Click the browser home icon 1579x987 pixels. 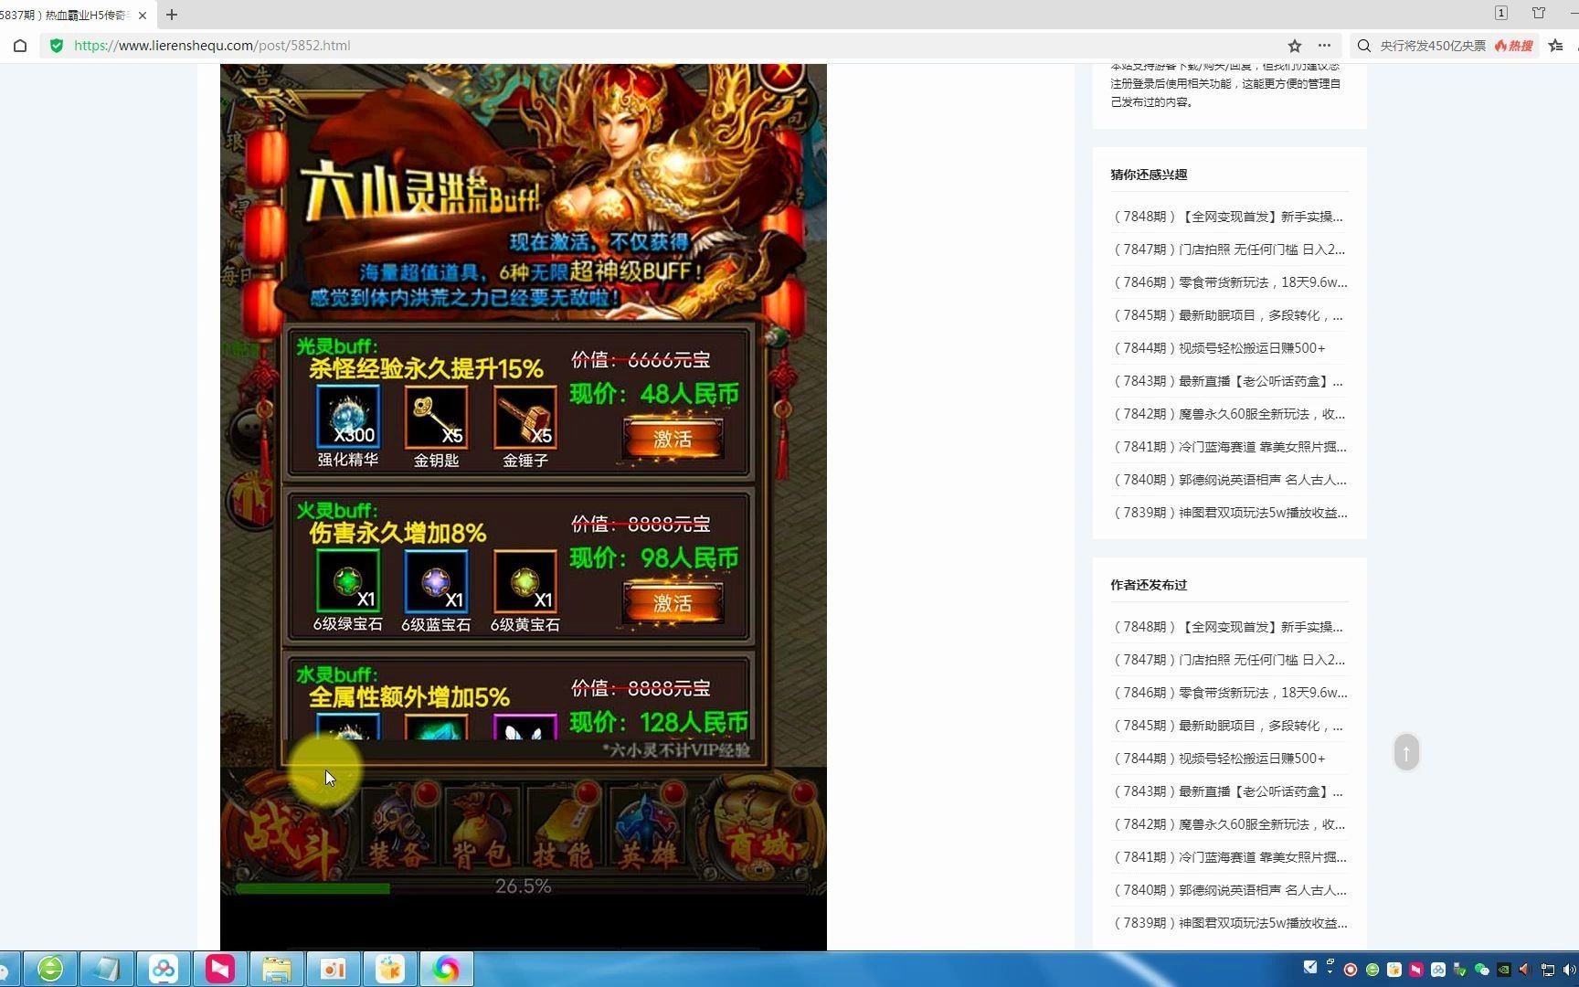tap(20, 46)
